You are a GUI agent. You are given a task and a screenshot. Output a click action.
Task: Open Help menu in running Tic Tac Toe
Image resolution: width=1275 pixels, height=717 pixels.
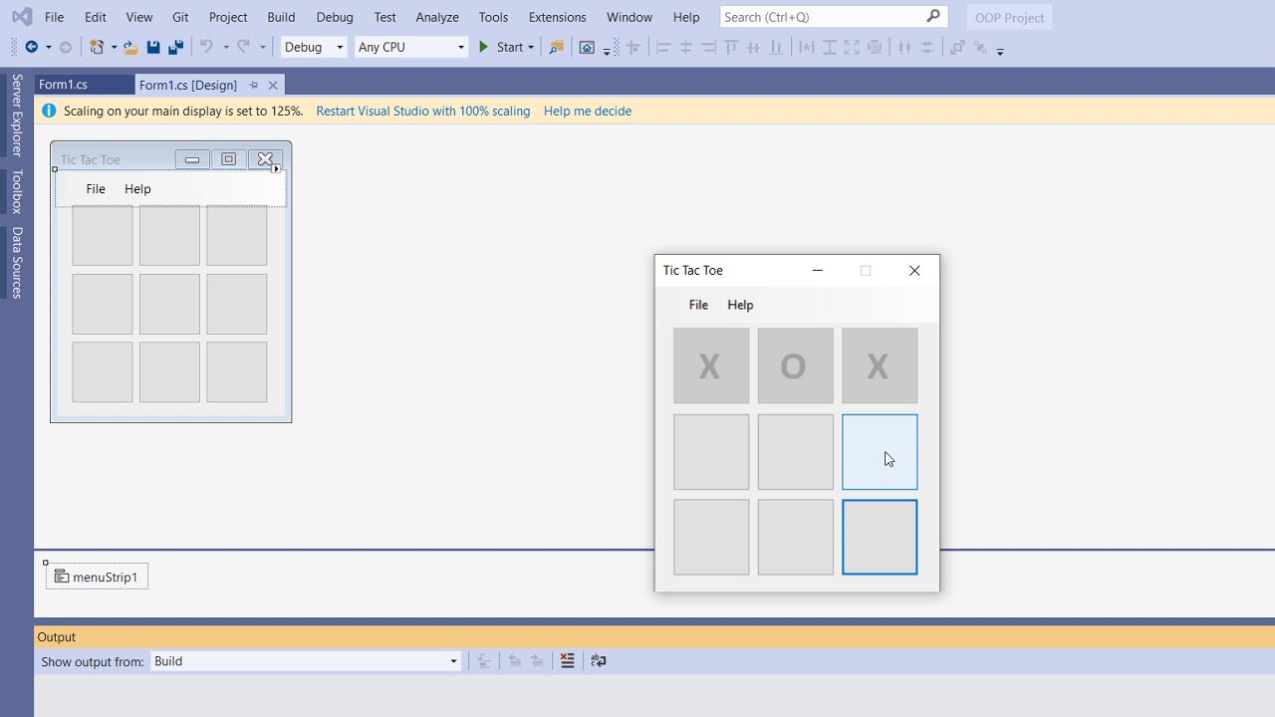[740, 305]
